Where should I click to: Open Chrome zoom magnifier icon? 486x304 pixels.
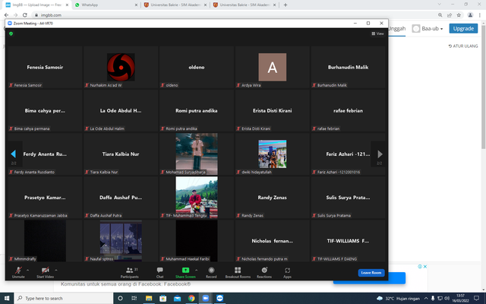440,15
